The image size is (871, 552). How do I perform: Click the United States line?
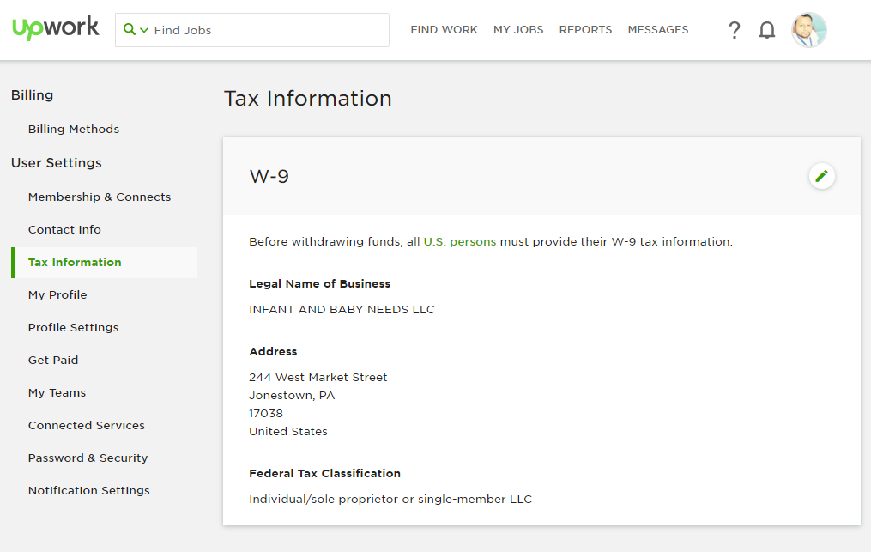(287, 431)
